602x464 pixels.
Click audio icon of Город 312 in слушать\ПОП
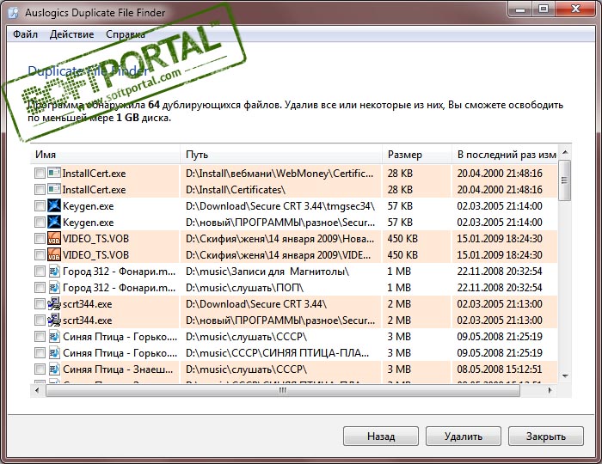[x=54, y=287]
